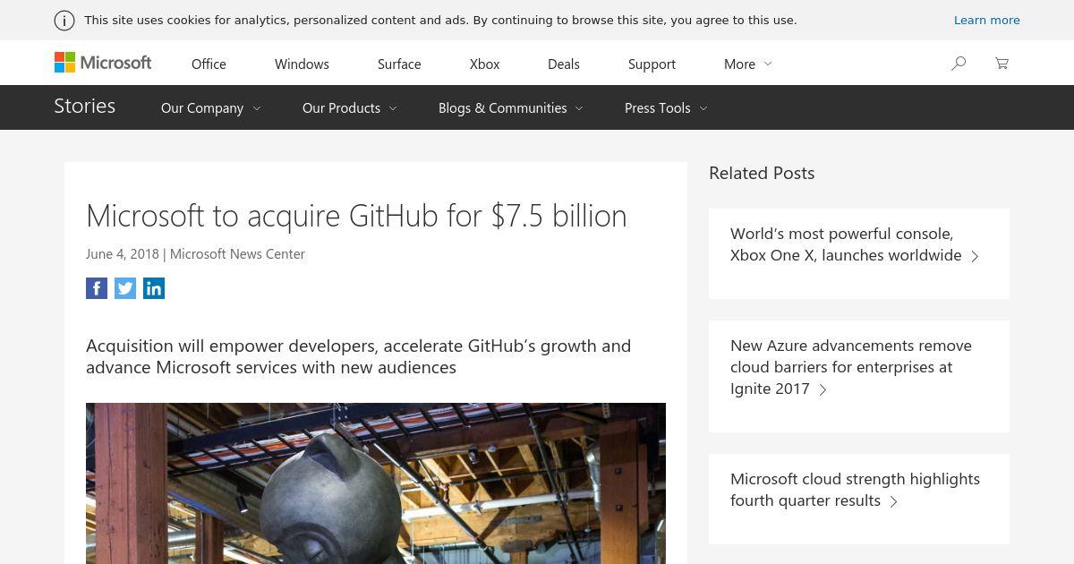The image size is (1074, 564).
Task: Go to the Stories home link
Action: pos(84,106)
